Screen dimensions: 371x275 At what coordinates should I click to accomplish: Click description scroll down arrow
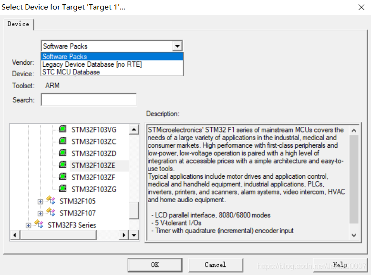354,235
